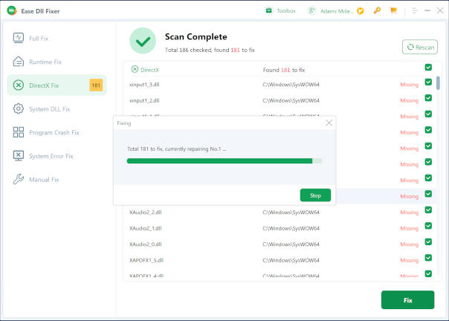
Task: Click the Ease Dll Fixer logo icon
Action: coord(10,10)
